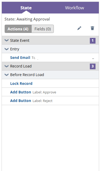Click the State Event count badge 1
This screenshot has width=104, height=171.
(x=93, y=41)
